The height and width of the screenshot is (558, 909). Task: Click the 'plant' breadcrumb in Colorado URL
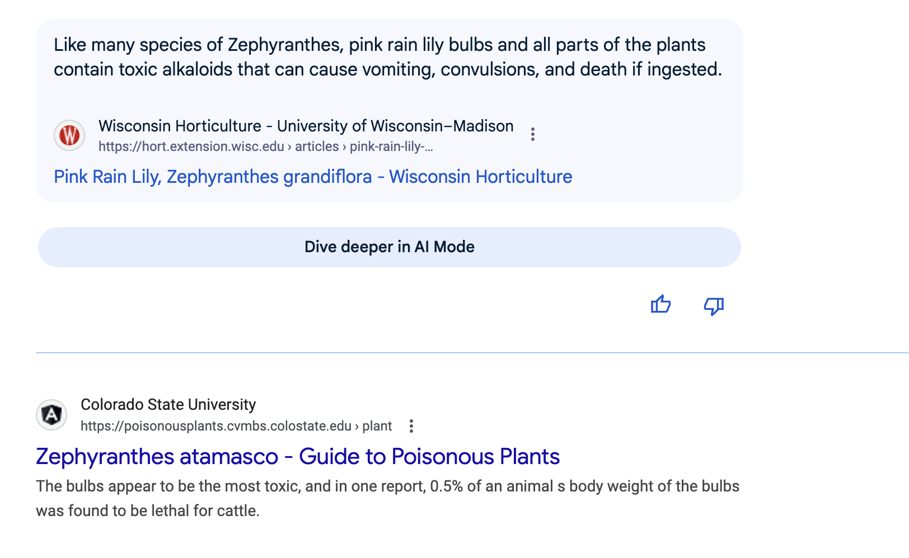tap(377, 426)
